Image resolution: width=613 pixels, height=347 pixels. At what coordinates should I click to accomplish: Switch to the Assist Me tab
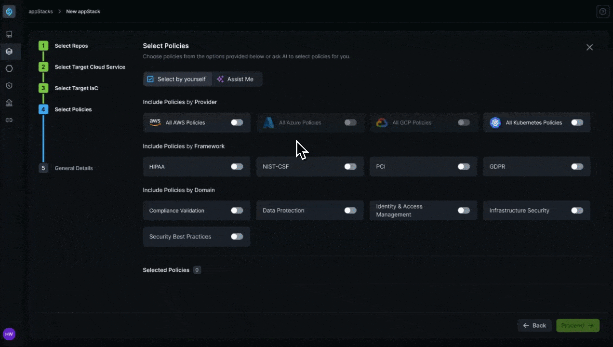(235, 79)
